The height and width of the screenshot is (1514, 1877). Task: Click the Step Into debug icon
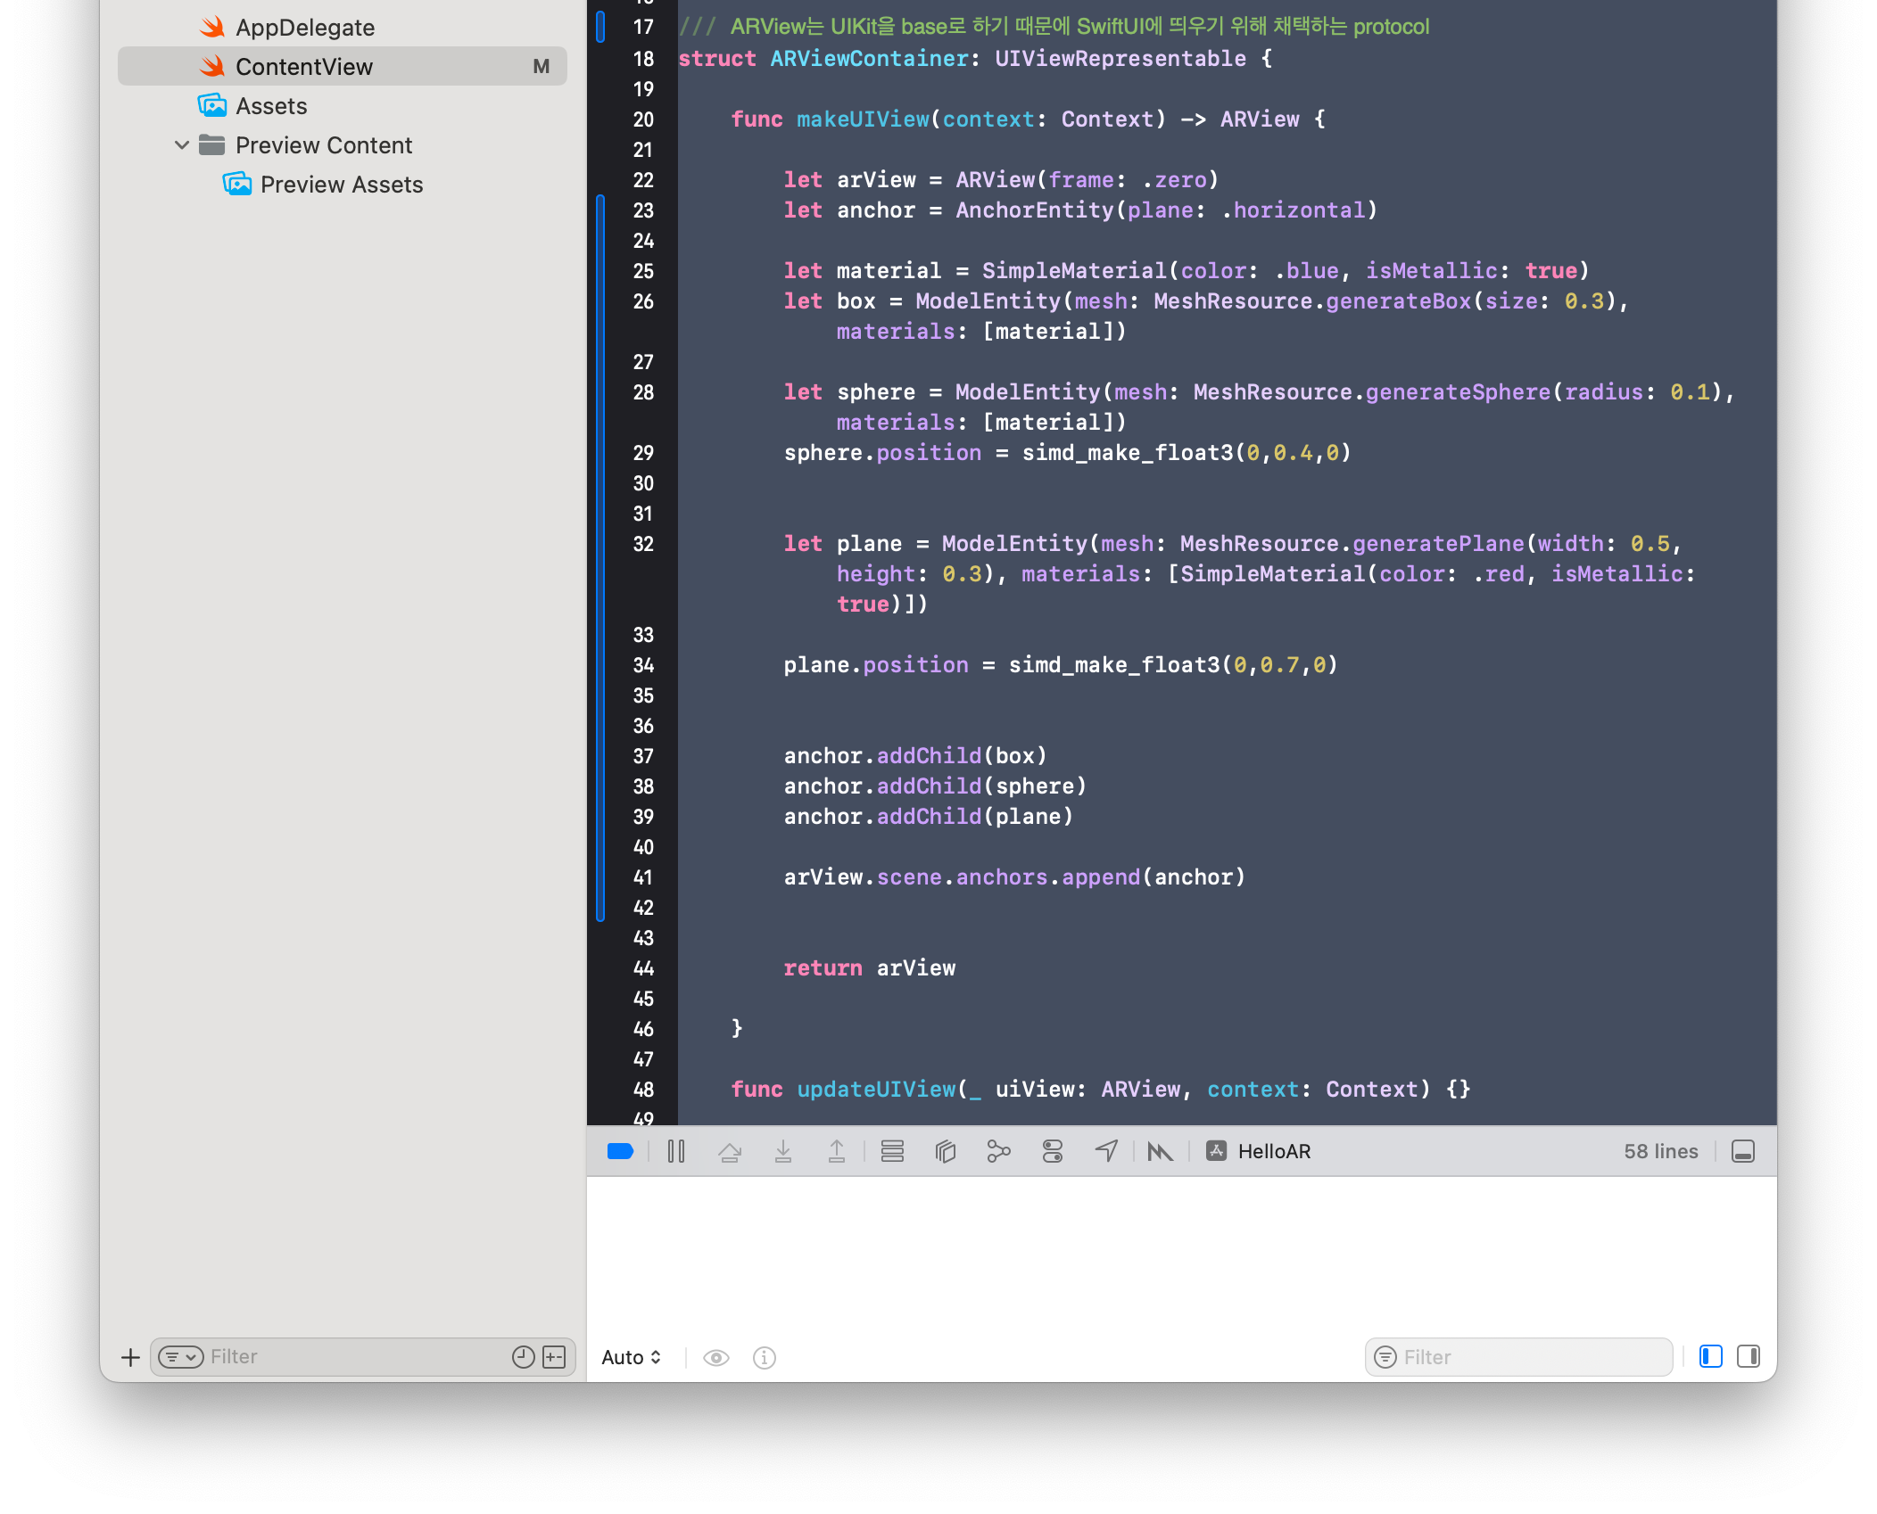783,1151
